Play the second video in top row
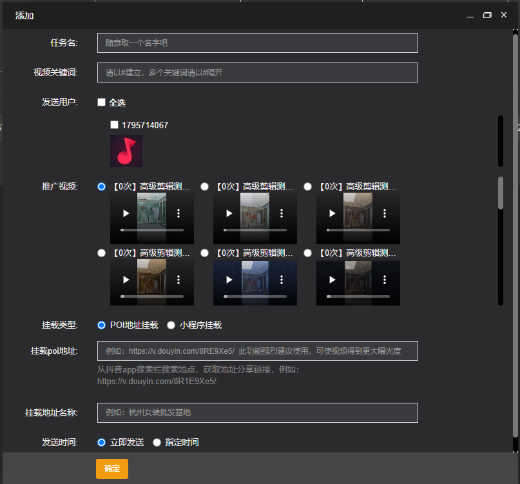This screenshot has width=520, height=484. coord(229,213)
